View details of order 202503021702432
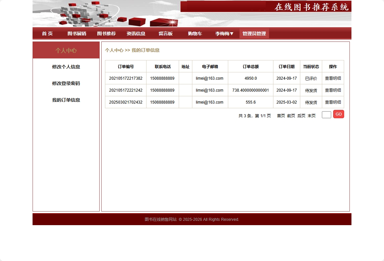Image resolution: width=384 pixels, height=261 pixels. point(333,102)
